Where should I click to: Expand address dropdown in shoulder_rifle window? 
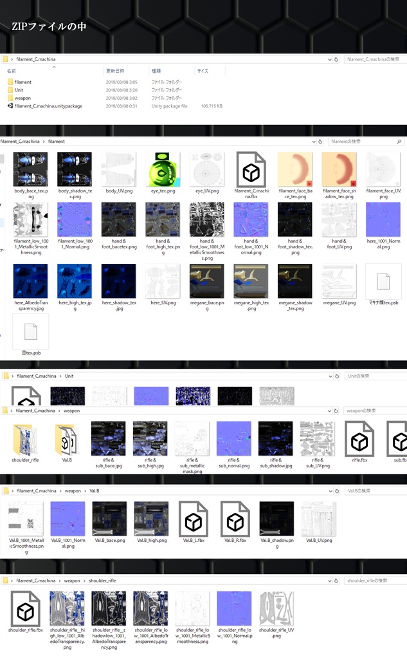pos(330,581)
